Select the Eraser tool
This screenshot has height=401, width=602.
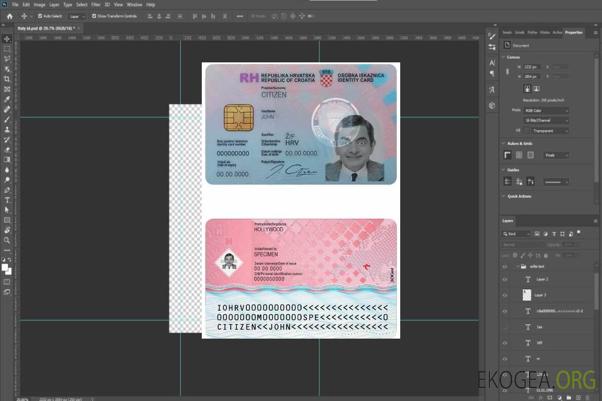[7, 150]
